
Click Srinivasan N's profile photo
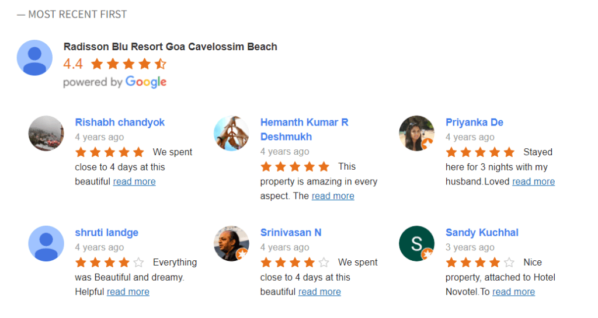click(231, 243)
